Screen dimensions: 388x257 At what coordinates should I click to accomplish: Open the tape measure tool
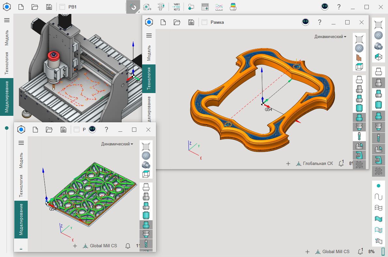click(x=147, y=7)
